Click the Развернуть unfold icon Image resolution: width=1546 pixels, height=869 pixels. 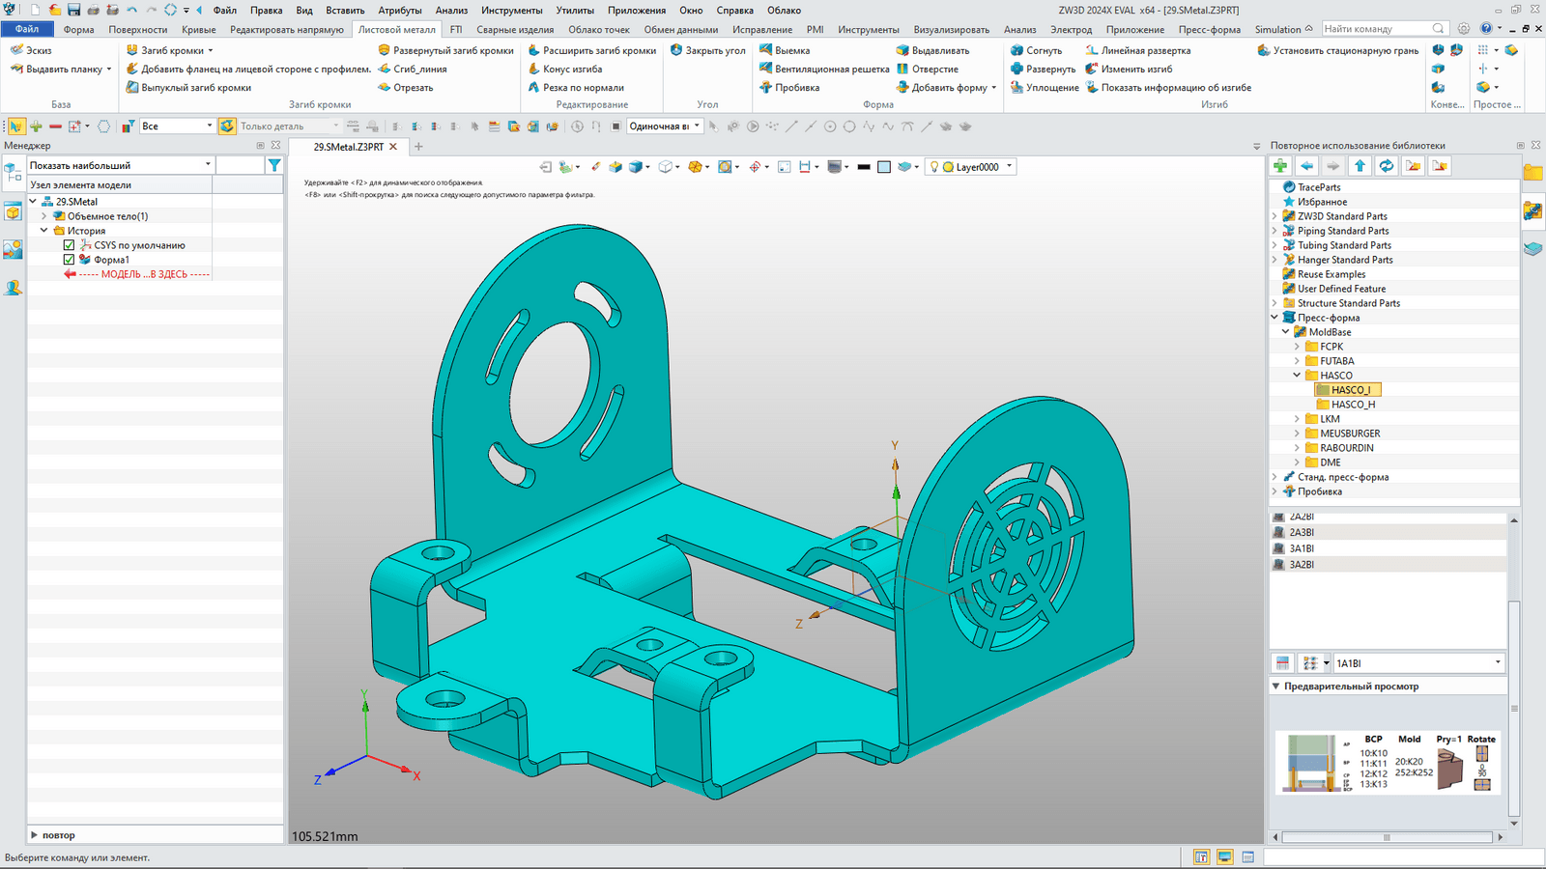click(x=1017, y=70)
